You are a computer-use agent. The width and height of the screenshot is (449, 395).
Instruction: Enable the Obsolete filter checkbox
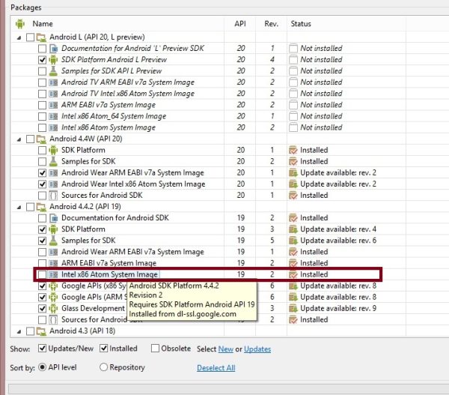coord(155,349)
